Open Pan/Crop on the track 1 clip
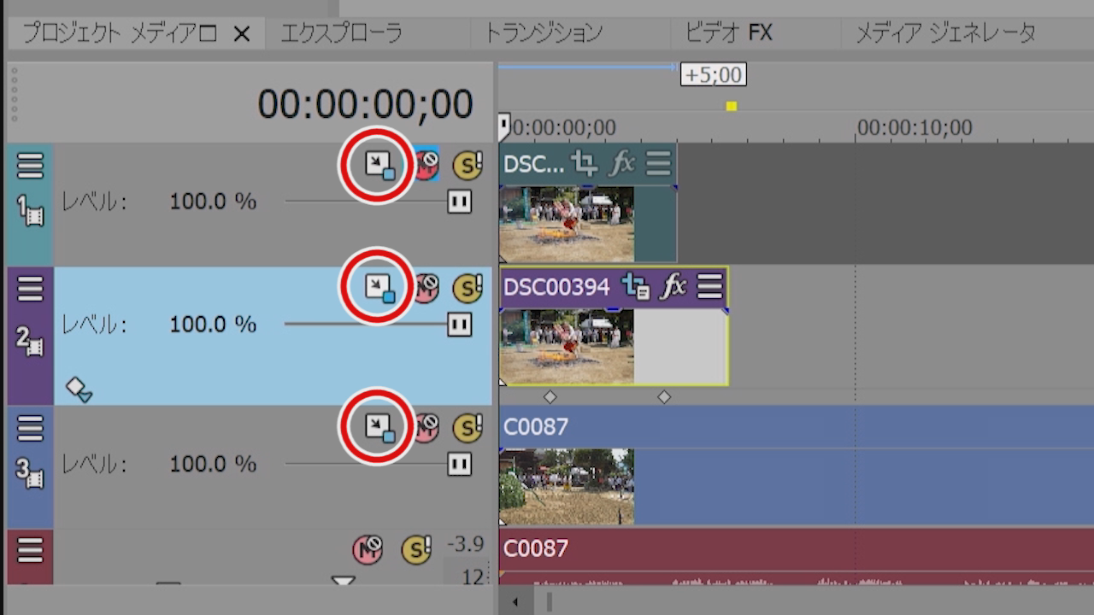This screenshot has width=1094, height=615. [x=585, y=164]
